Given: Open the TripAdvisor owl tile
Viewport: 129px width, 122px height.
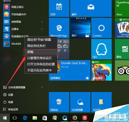Looking at the screenshot, I should (x=122, y=70).
